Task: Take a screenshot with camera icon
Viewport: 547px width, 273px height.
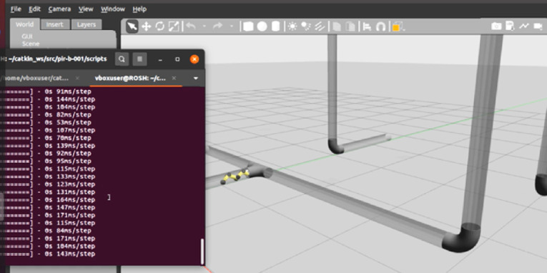Action: 496,26
